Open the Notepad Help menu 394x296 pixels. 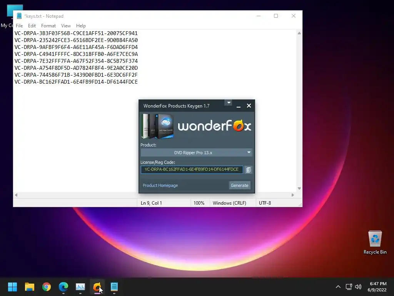pyautogui.click(x=81, y=26)
